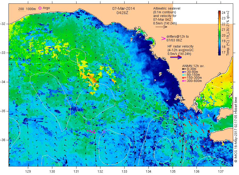This screenshot has width=239, height=175.
Task: Click the latitude label -33
Action: pos(3,53)
